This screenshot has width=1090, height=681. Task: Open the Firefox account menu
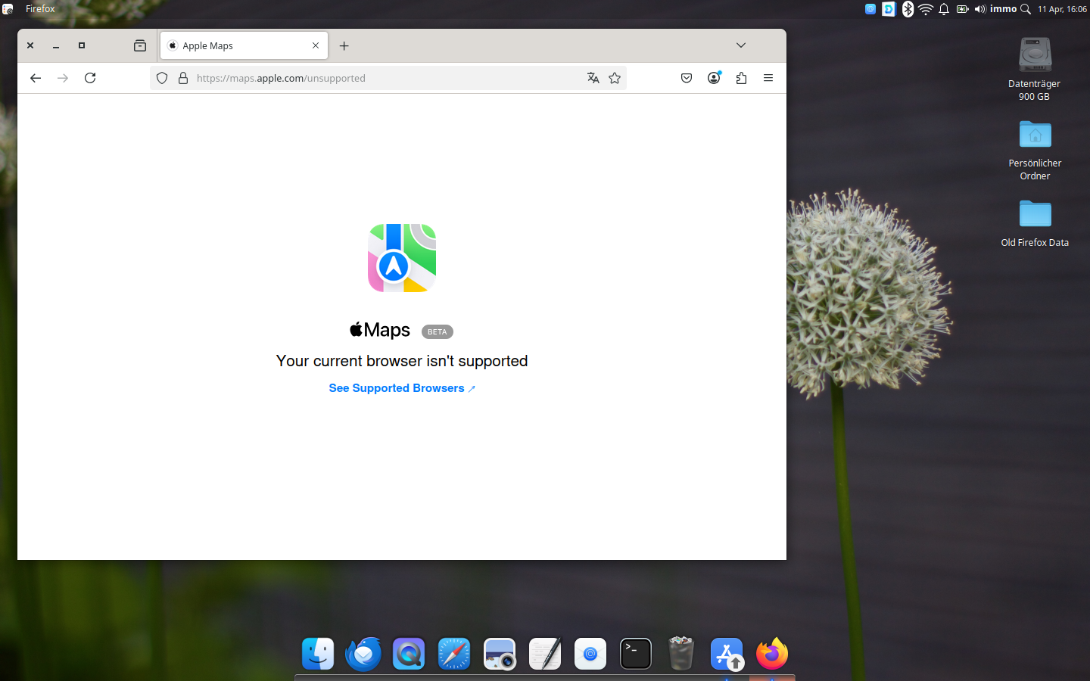pos(714,78)
